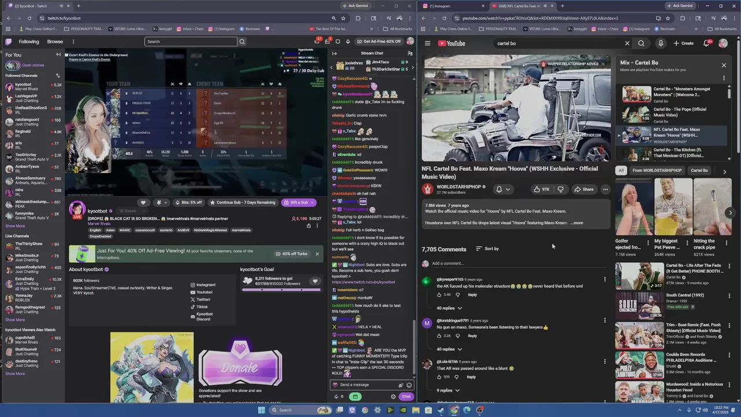Viewport: 741px width, 417px height.
Task: Click Gift a Sub button
Action: (x=299, y=203)
